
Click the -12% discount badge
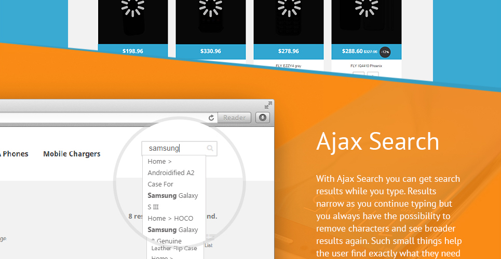pos(385,52)
